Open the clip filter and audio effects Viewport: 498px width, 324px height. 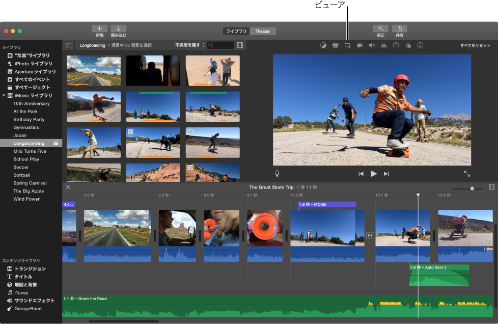coord(408,45)
